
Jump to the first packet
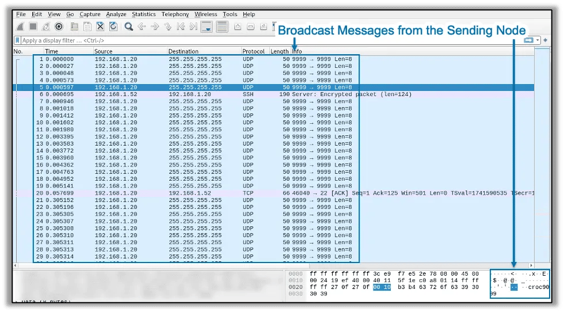tap(181, 26)
